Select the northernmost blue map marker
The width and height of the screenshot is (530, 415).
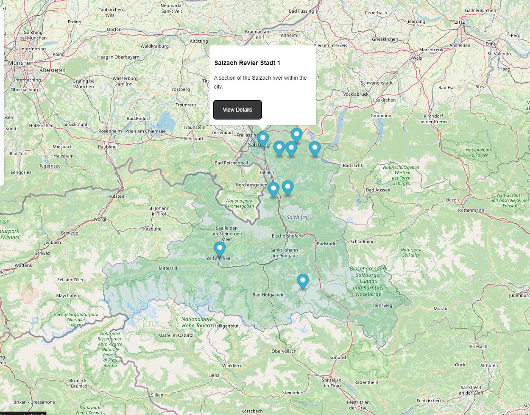click(x=296, y=135)
